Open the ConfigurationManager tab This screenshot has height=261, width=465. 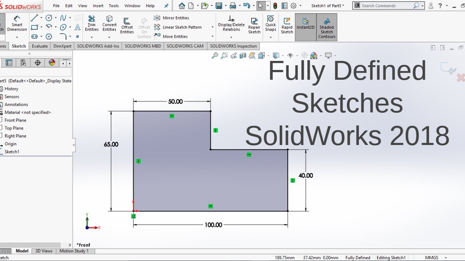(23, 63)
